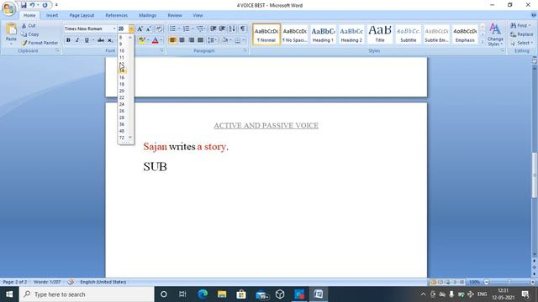Apply the Heading 1 style
Image resolution: width=538 pixels, height=302 pixels.
pyautogui.click(x=323, y=34)
